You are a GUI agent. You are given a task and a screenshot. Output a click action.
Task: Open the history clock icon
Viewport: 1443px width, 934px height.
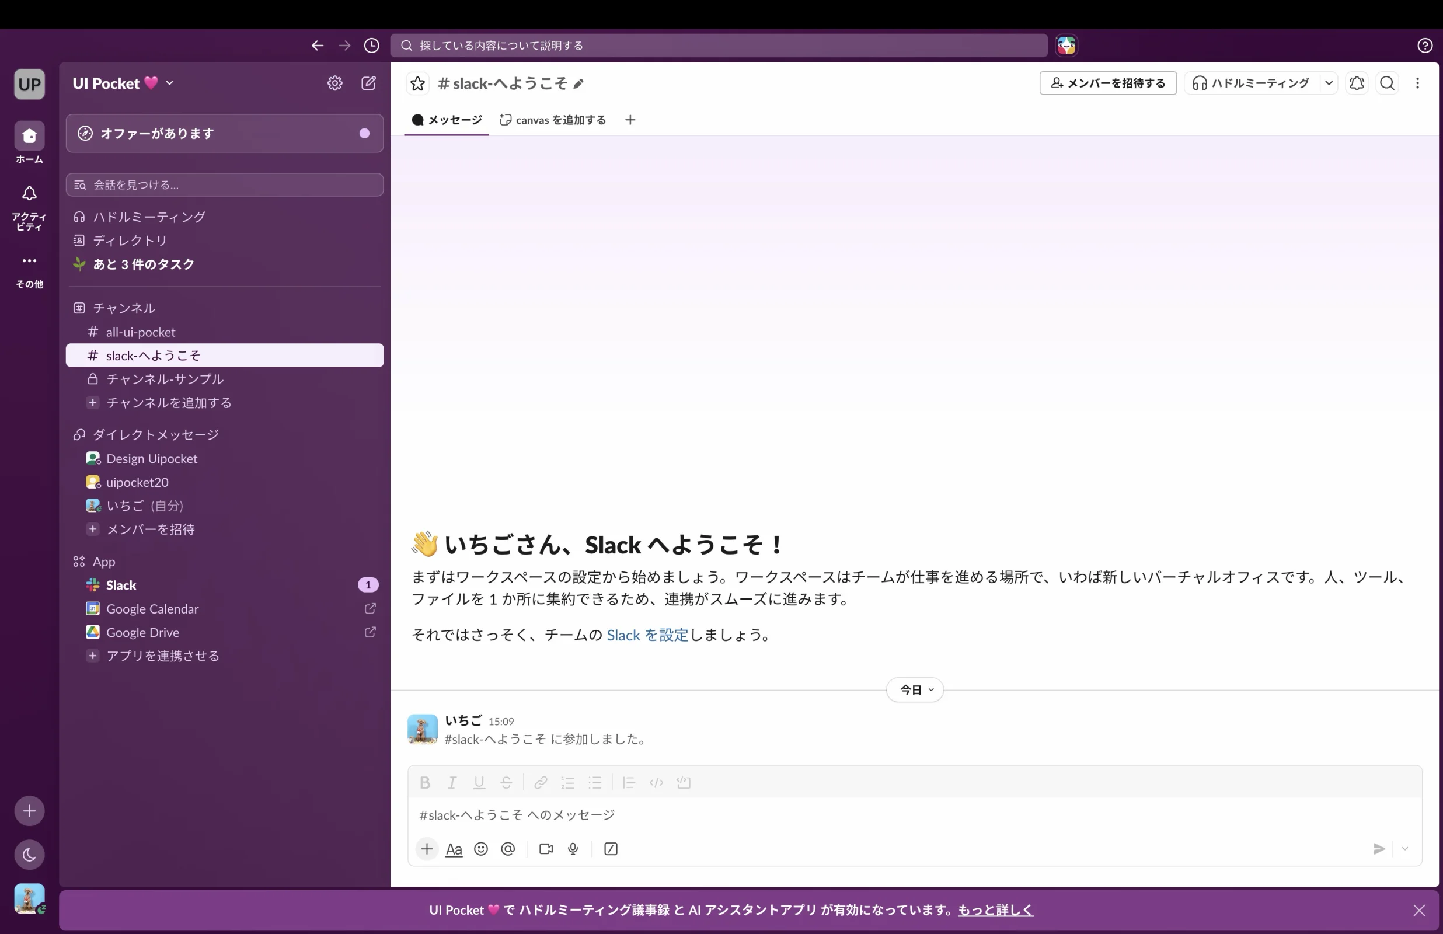pyautogui.click(x=372, y=46)
